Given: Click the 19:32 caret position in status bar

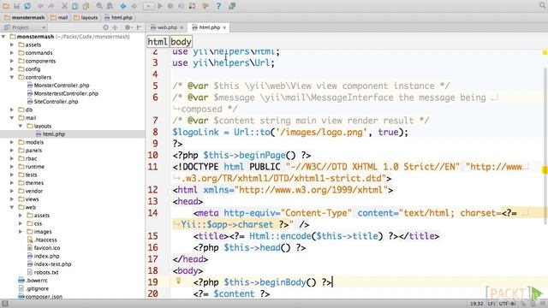Looking at the screenshot, I should pyautogui.click(x=476, y=304).
